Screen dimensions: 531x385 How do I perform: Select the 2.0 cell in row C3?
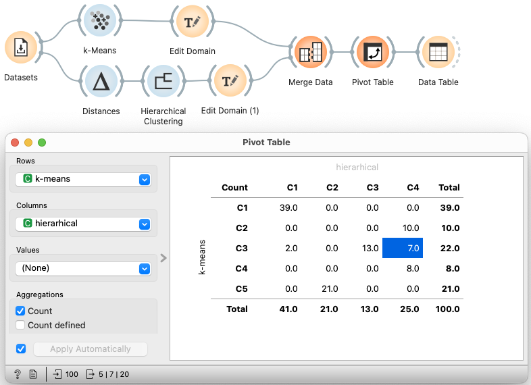291,248
